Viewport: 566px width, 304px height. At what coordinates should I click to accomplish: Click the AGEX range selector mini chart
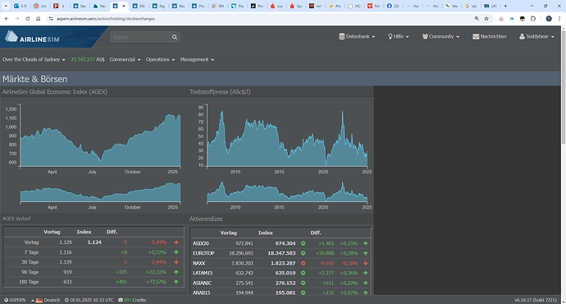tap(100, 192)
